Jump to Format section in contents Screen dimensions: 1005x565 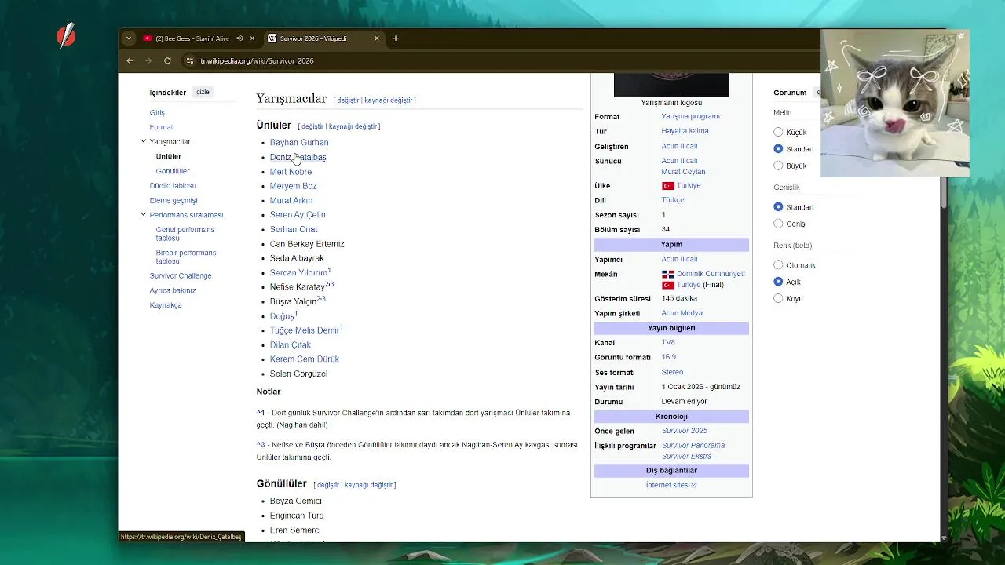click(161, 127)
